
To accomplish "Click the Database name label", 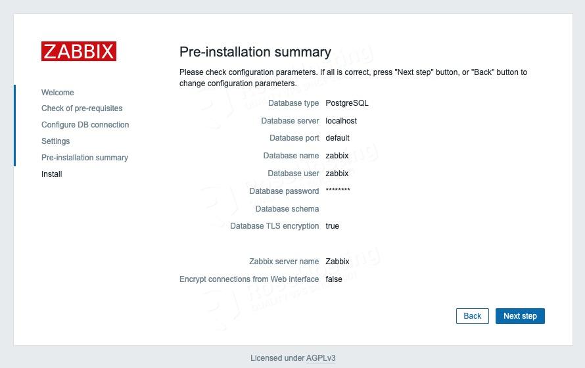I will click(291, 156).
